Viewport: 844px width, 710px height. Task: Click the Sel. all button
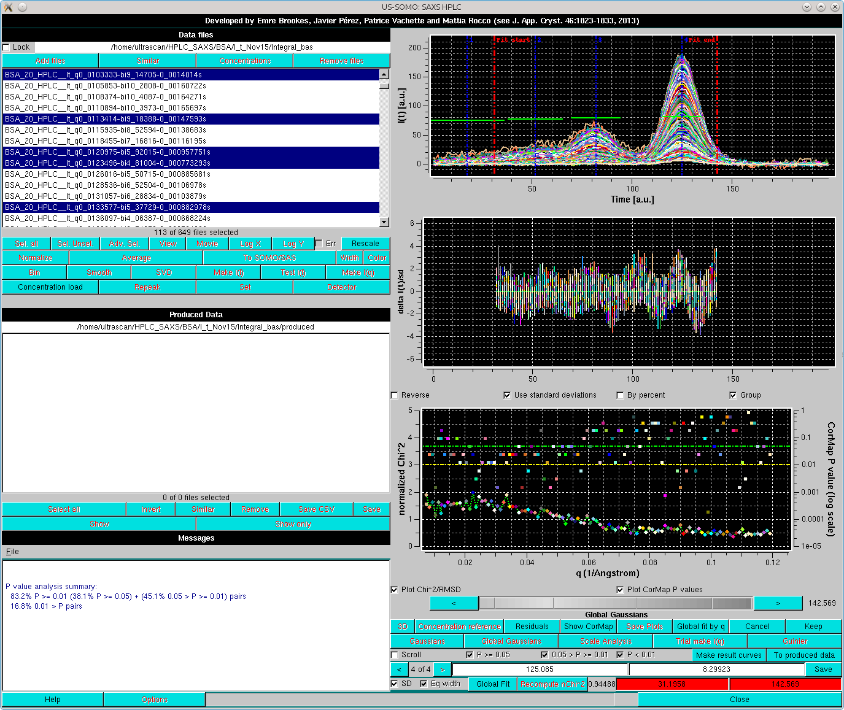click(x=26, y=244)
